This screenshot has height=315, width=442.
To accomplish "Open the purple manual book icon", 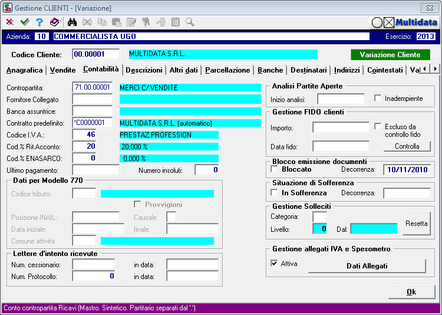I will (54, 22).
